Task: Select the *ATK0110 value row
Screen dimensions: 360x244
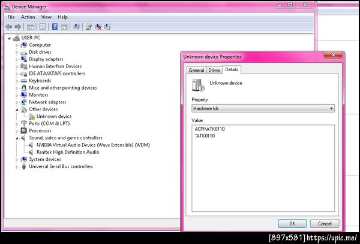Action: tap(205, 136)
